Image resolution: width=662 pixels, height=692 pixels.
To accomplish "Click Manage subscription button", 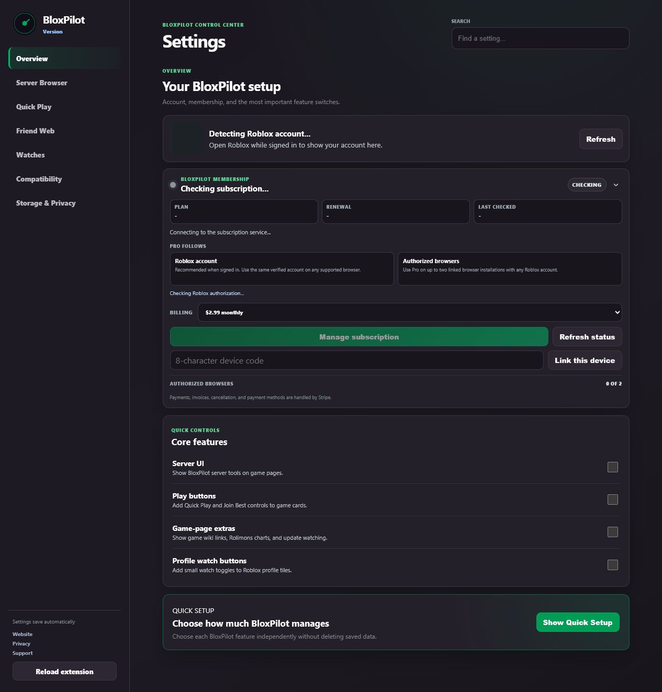I will coord(359,337).
